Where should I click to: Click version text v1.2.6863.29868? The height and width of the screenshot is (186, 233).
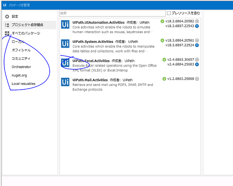[x=181, y=79]
